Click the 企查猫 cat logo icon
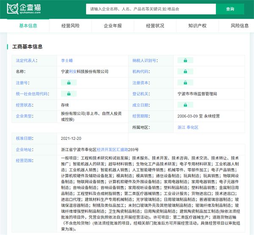Screen dimensions: 254x235 point(13,8)
